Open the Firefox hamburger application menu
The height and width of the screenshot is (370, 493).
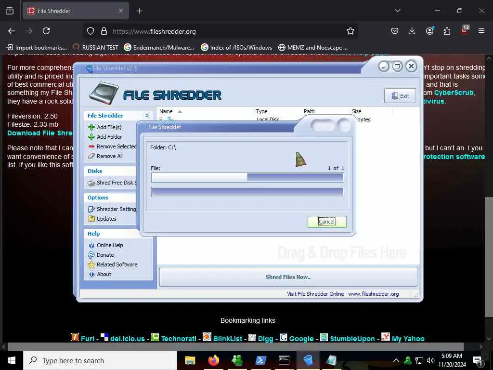(481, 31)
